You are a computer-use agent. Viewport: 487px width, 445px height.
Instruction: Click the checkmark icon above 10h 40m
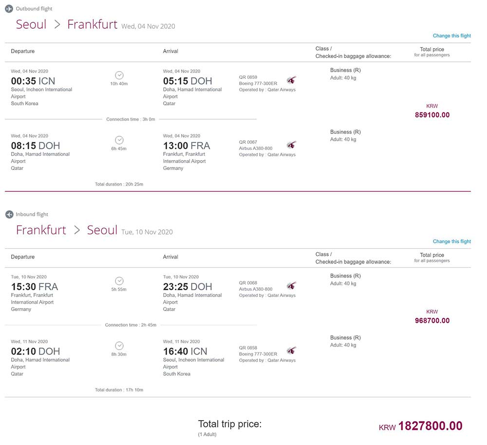click(x=119, y=75)
